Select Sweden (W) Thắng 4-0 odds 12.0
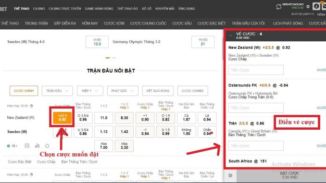The width and height of the screenshot is (326, 183). tap(97, 42)
